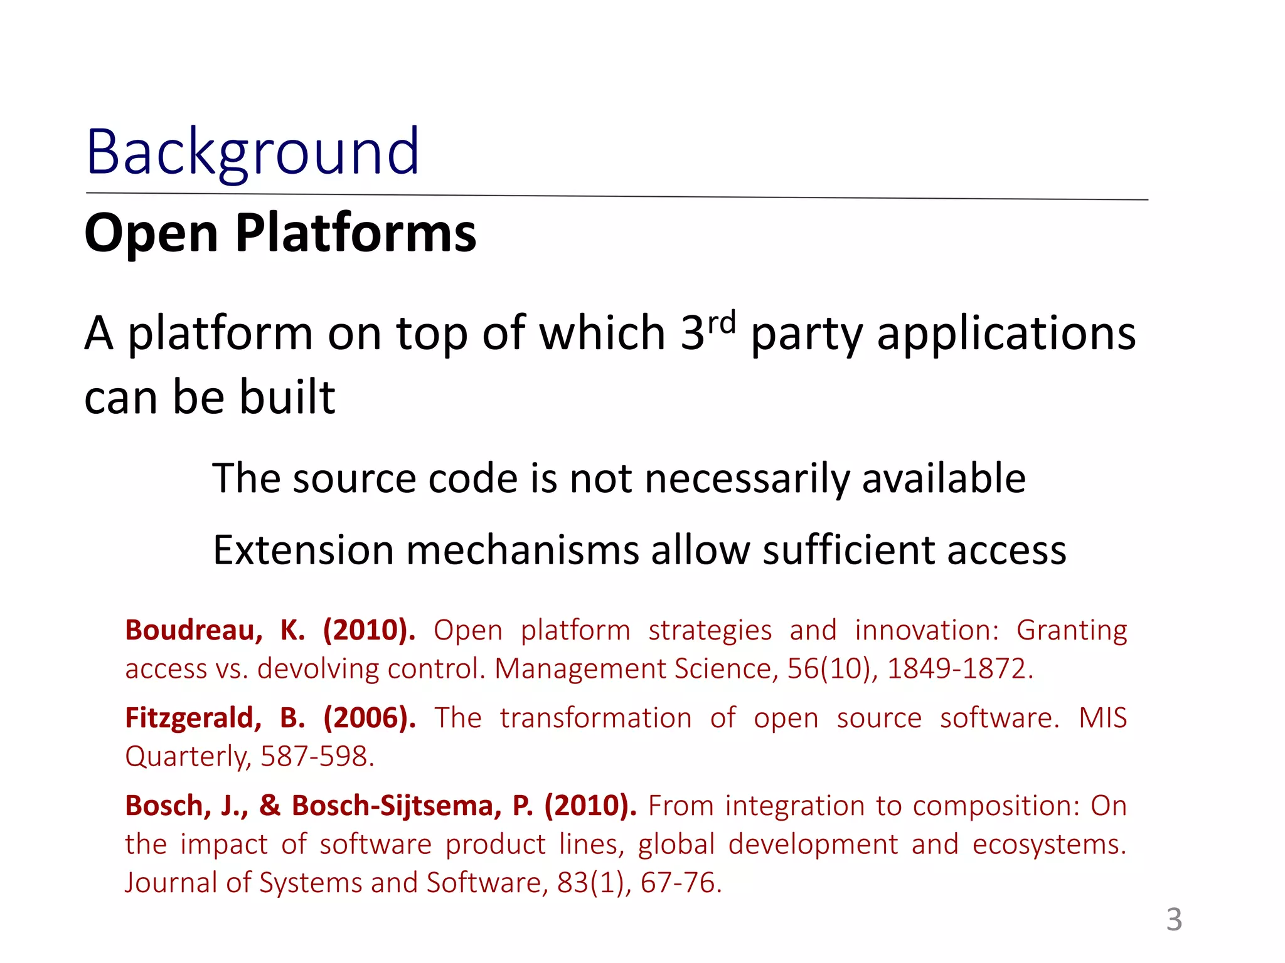The width and height of the screenshot is (1285, 963).
Task: Click 'Bosch, J., & Bosch-Sijtsema, P. (2010).'
Action: 381,806
